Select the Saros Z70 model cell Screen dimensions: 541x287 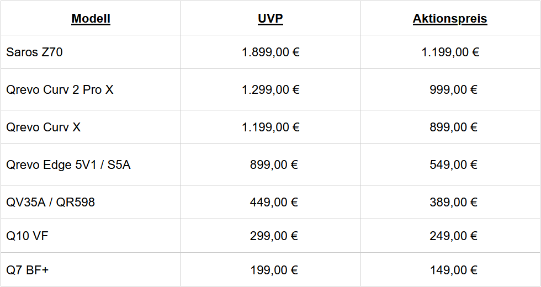coord(34,52)
